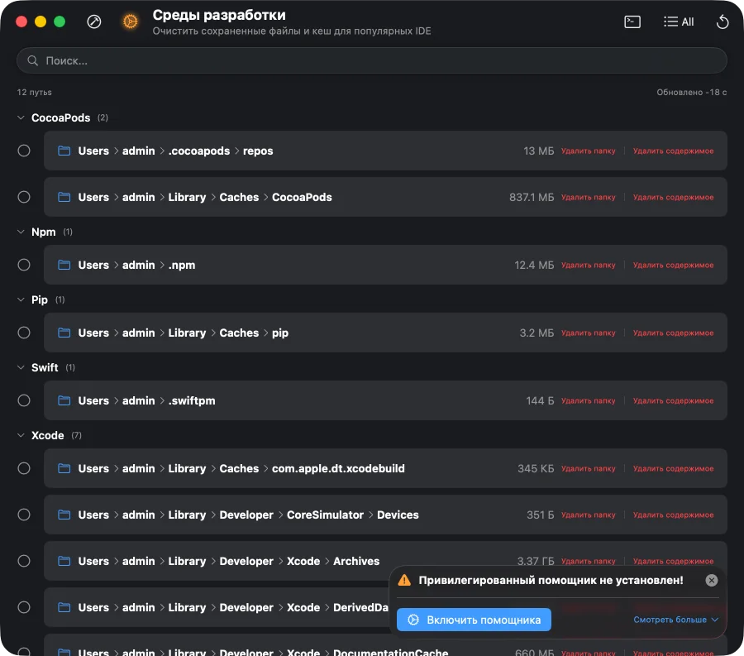Select the .cocoapods repos radio button
744x656 pixels.
(x=24, y=151)
